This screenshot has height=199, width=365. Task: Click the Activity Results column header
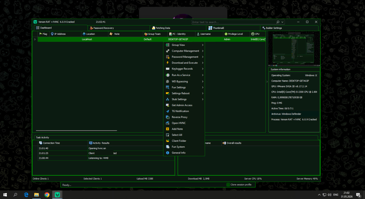(x=125, y=143)
